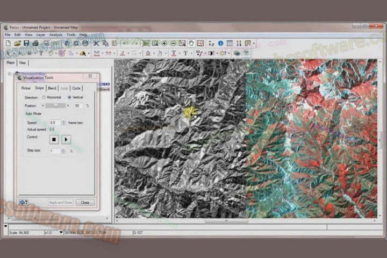Click the Close button in dialog
387x258 pixels.
click(85, 203)
